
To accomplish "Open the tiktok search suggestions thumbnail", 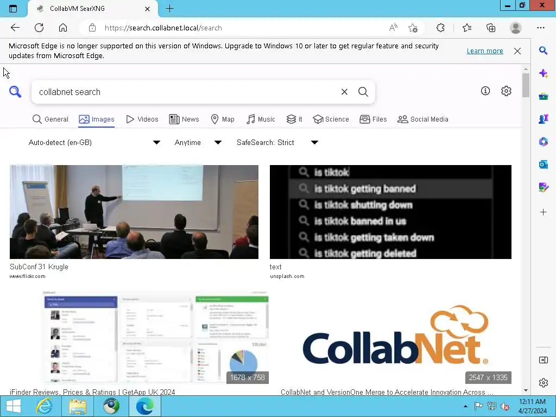I will 390,212.
